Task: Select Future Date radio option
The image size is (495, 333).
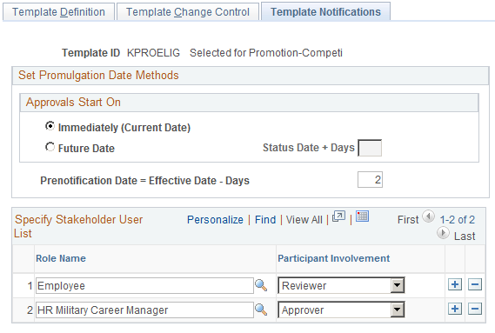Action: point(50,147)
